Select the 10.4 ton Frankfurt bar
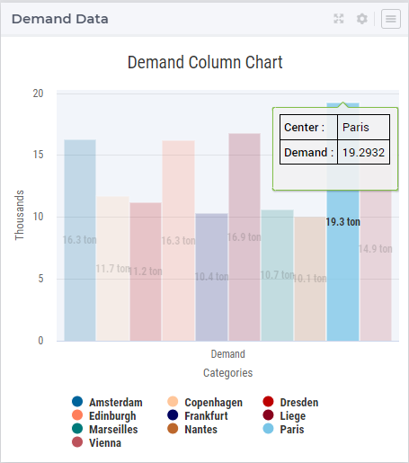This screenshot has height=463, width=409. (211, 277)
